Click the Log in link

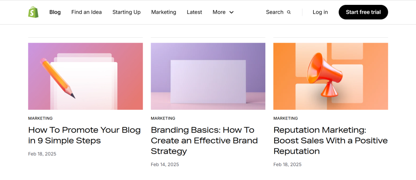320,12
